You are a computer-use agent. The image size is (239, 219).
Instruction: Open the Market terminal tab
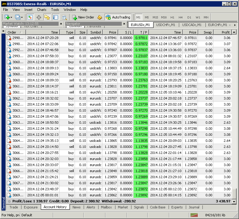(123, 207)
